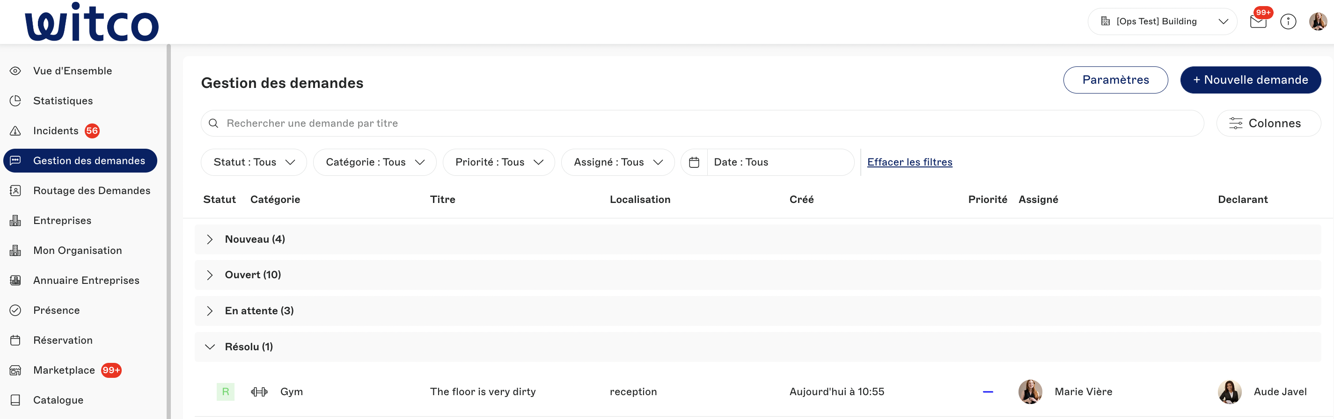
Task: Click the dumbbell Gym category icon
Action: click(x=259, y=391)
